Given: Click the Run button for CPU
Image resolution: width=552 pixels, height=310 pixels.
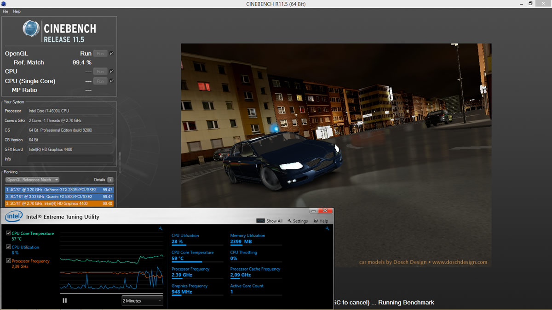Looking at the screenshot, I should coord(100,71).
